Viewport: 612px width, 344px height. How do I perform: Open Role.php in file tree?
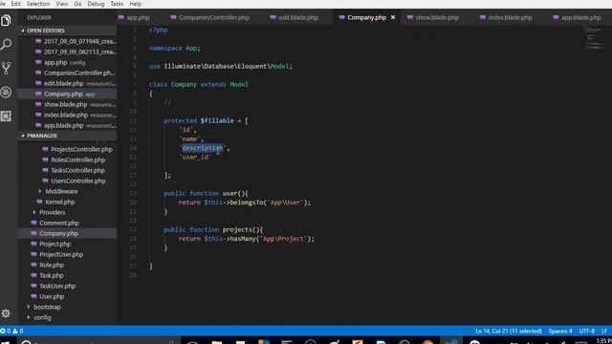pyautogui.click(x=51, y=266)
